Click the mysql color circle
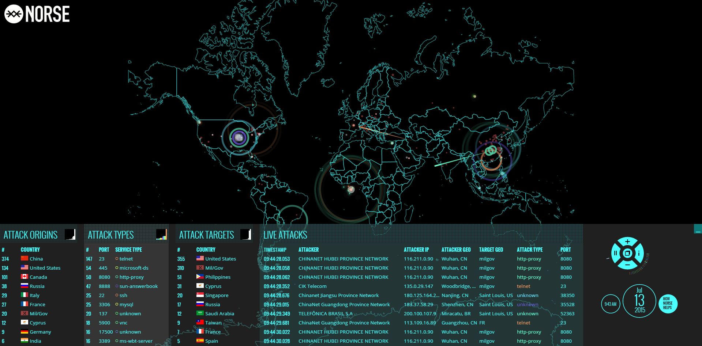 pos(117,304)
